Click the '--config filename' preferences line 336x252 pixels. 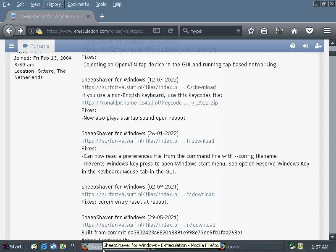tap(179, 156)
